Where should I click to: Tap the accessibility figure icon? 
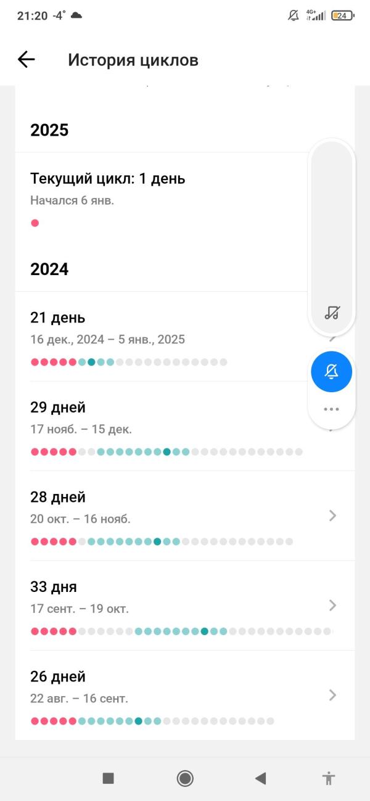329,778
